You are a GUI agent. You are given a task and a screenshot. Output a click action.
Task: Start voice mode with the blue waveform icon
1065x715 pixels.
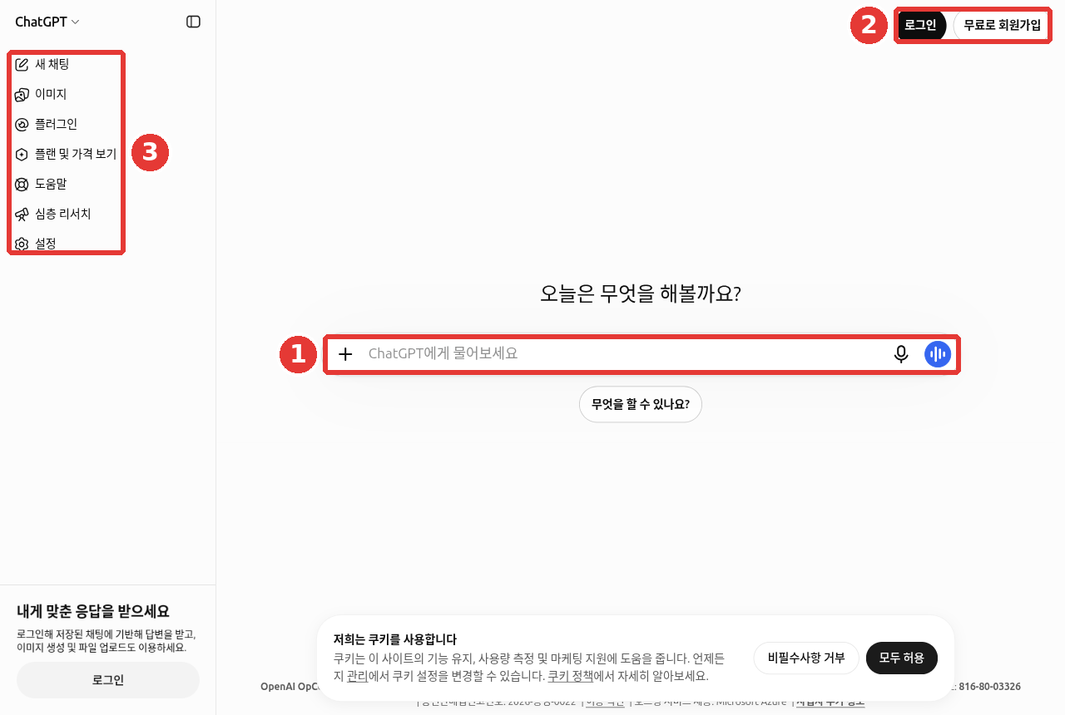pyautogui.click(x=938, y=354)
